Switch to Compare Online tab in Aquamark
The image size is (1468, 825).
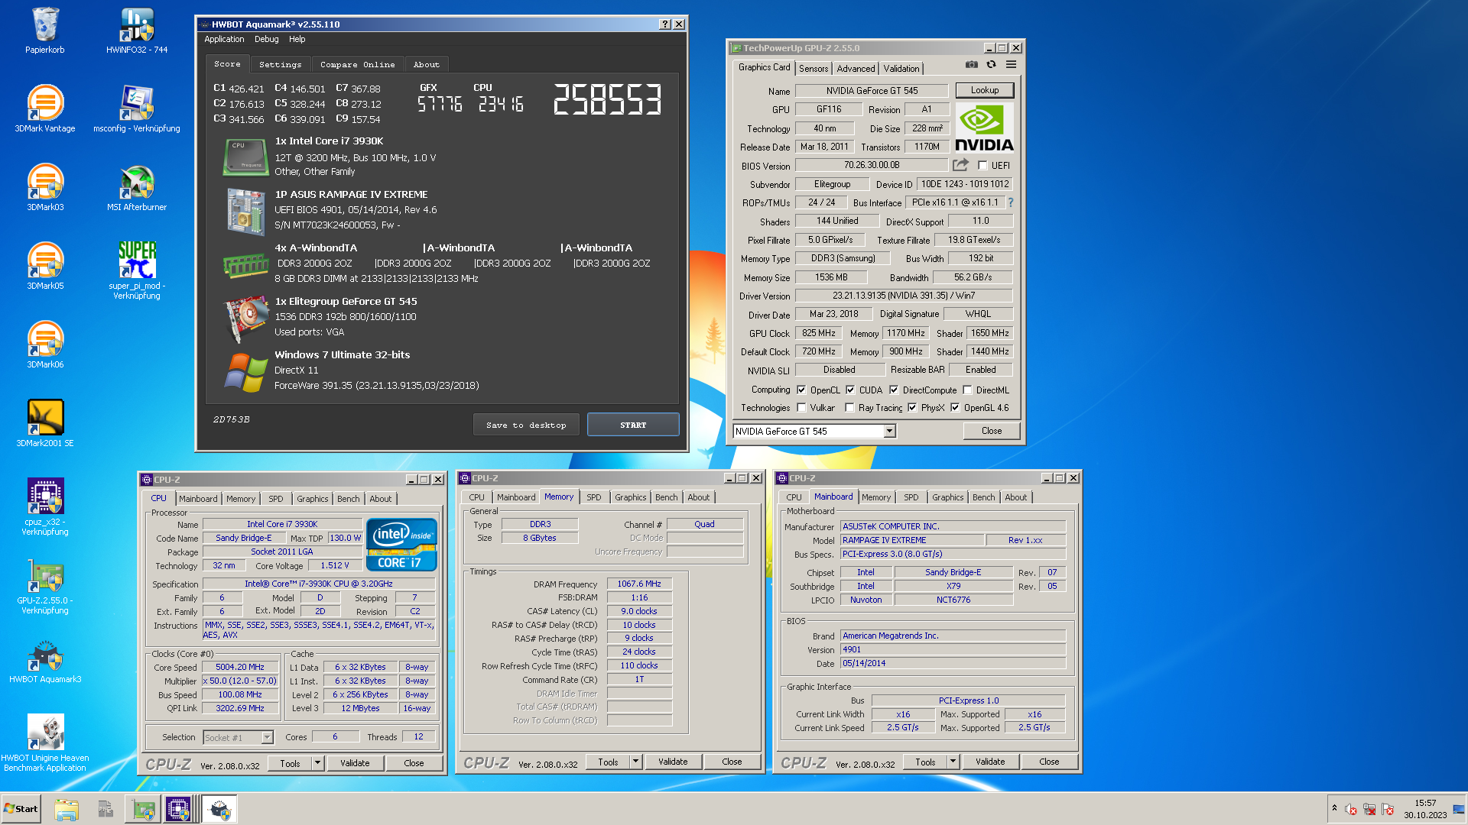358,65
